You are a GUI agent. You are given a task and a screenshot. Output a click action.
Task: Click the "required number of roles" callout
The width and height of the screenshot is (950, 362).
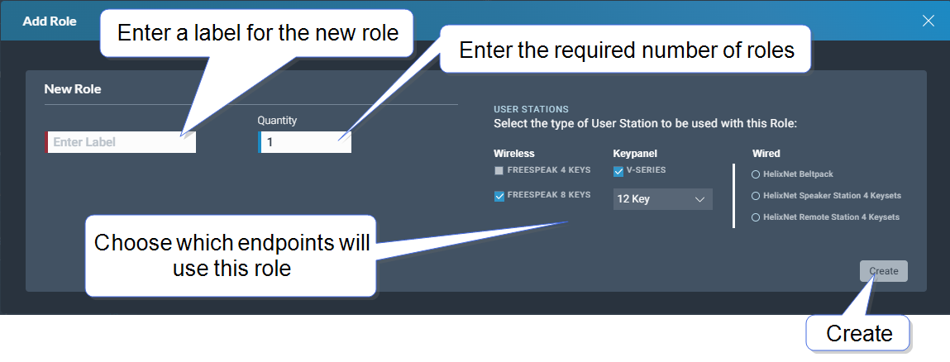coord(626,50)
